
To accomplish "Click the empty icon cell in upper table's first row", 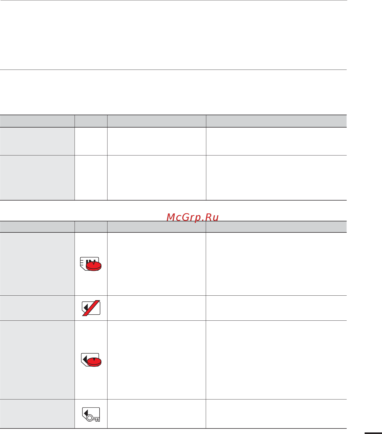I will click(x=91, y=142).
